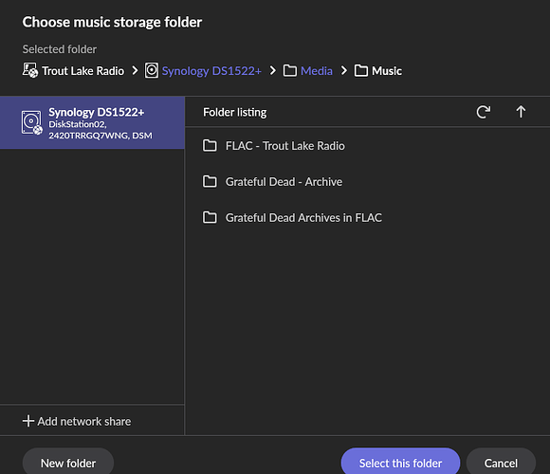Click the Synology DS1522+ breadcrumb disk icon

click(152, 70)
